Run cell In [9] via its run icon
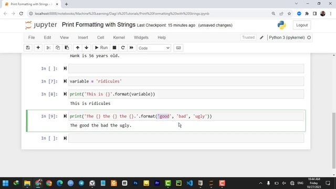This screenshot has height=189, width=336. [65, 116]
